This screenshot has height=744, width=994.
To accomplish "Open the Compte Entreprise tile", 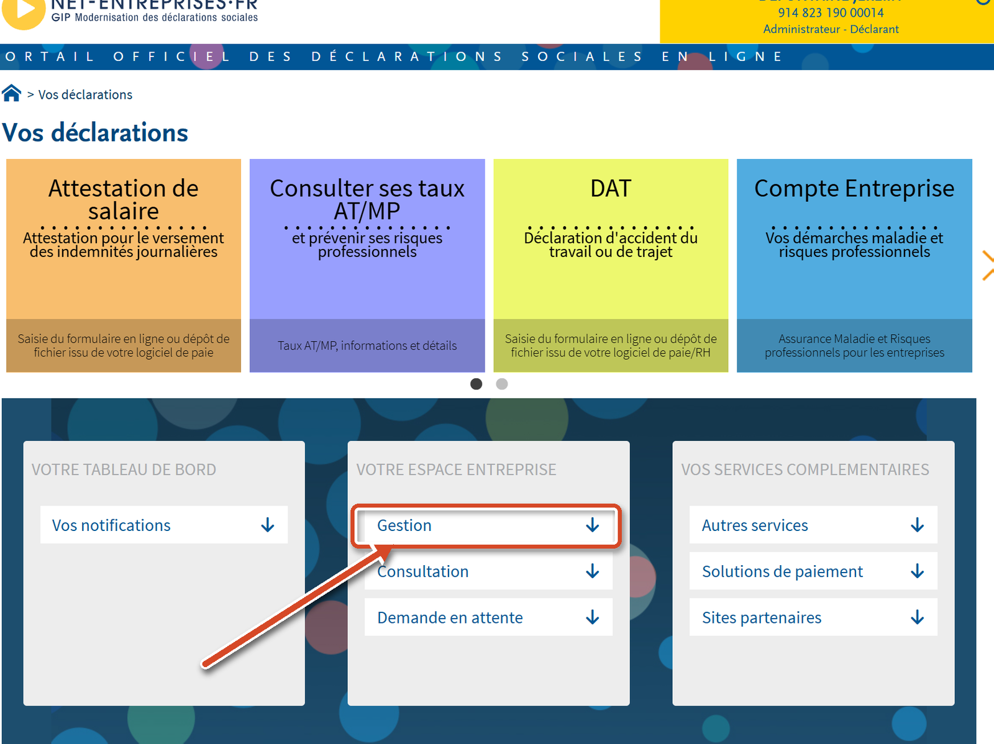I will pos(854,266).
